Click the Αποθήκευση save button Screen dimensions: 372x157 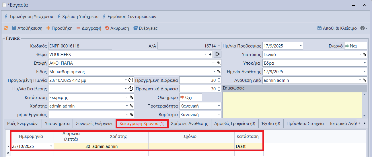[x=27, y=28]
